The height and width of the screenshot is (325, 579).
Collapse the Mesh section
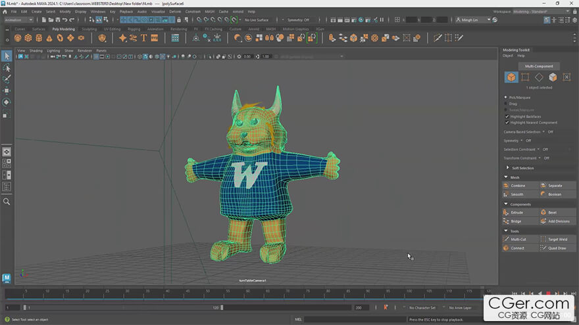click(x=506, y=177)
